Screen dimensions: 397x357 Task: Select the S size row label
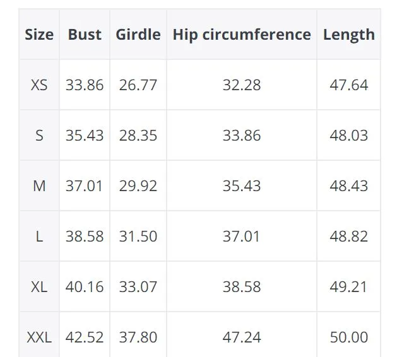[39, 136]
